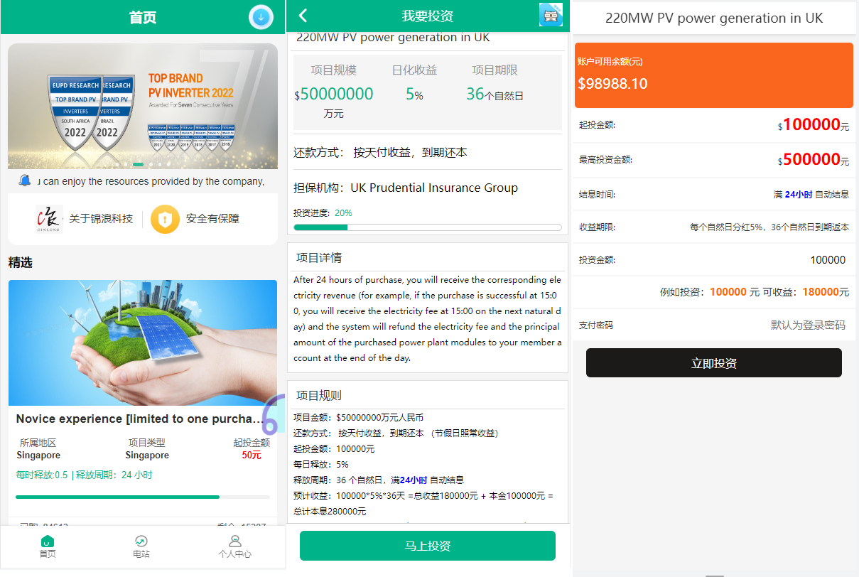
Task: Click the '精选' section heading
Action: click(x=20, y=262)
